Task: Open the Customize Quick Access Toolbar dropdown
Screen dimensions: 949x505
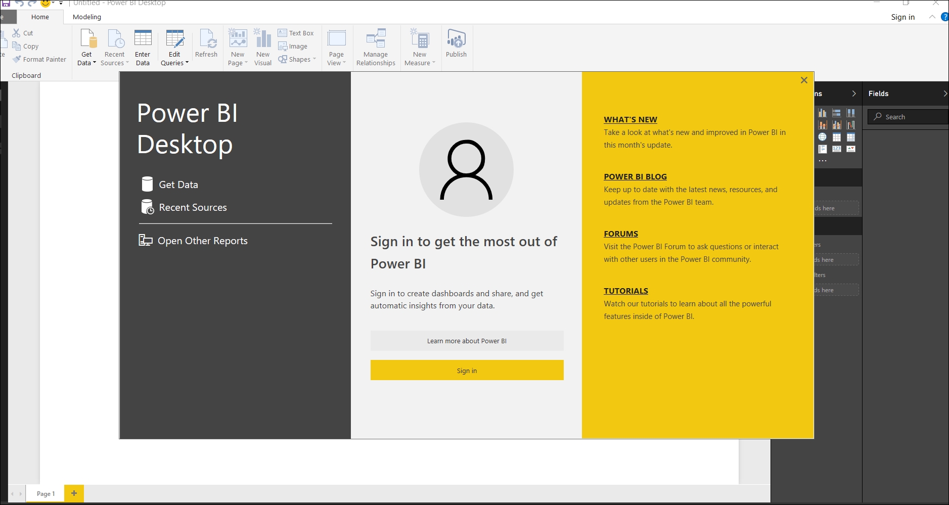Action: tap(61, 3)
